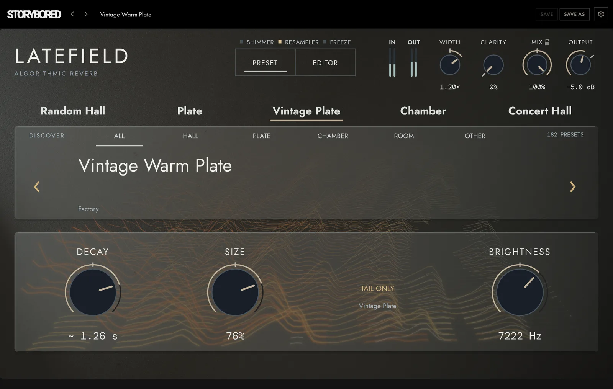The width and height of the screenshot is (613, 389).
Task: Click the Storybored logo
Action: [x=34, y=15]
